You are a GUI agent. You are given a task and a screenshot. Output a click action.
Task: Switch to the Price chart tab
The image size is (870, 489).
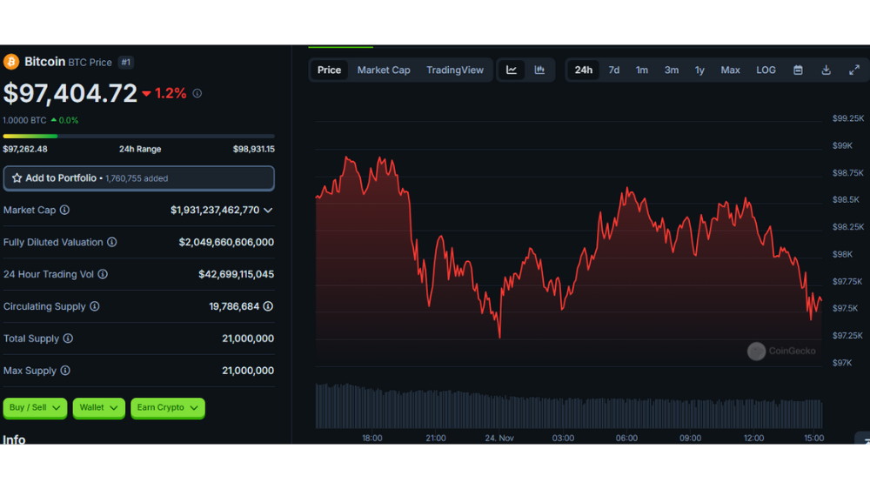point(329,70)
